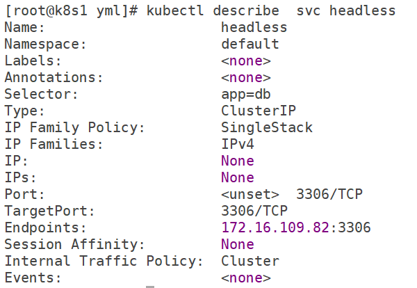Click the Type value ClusterIP
Screen dimensions: 417x288
[259, 111]
